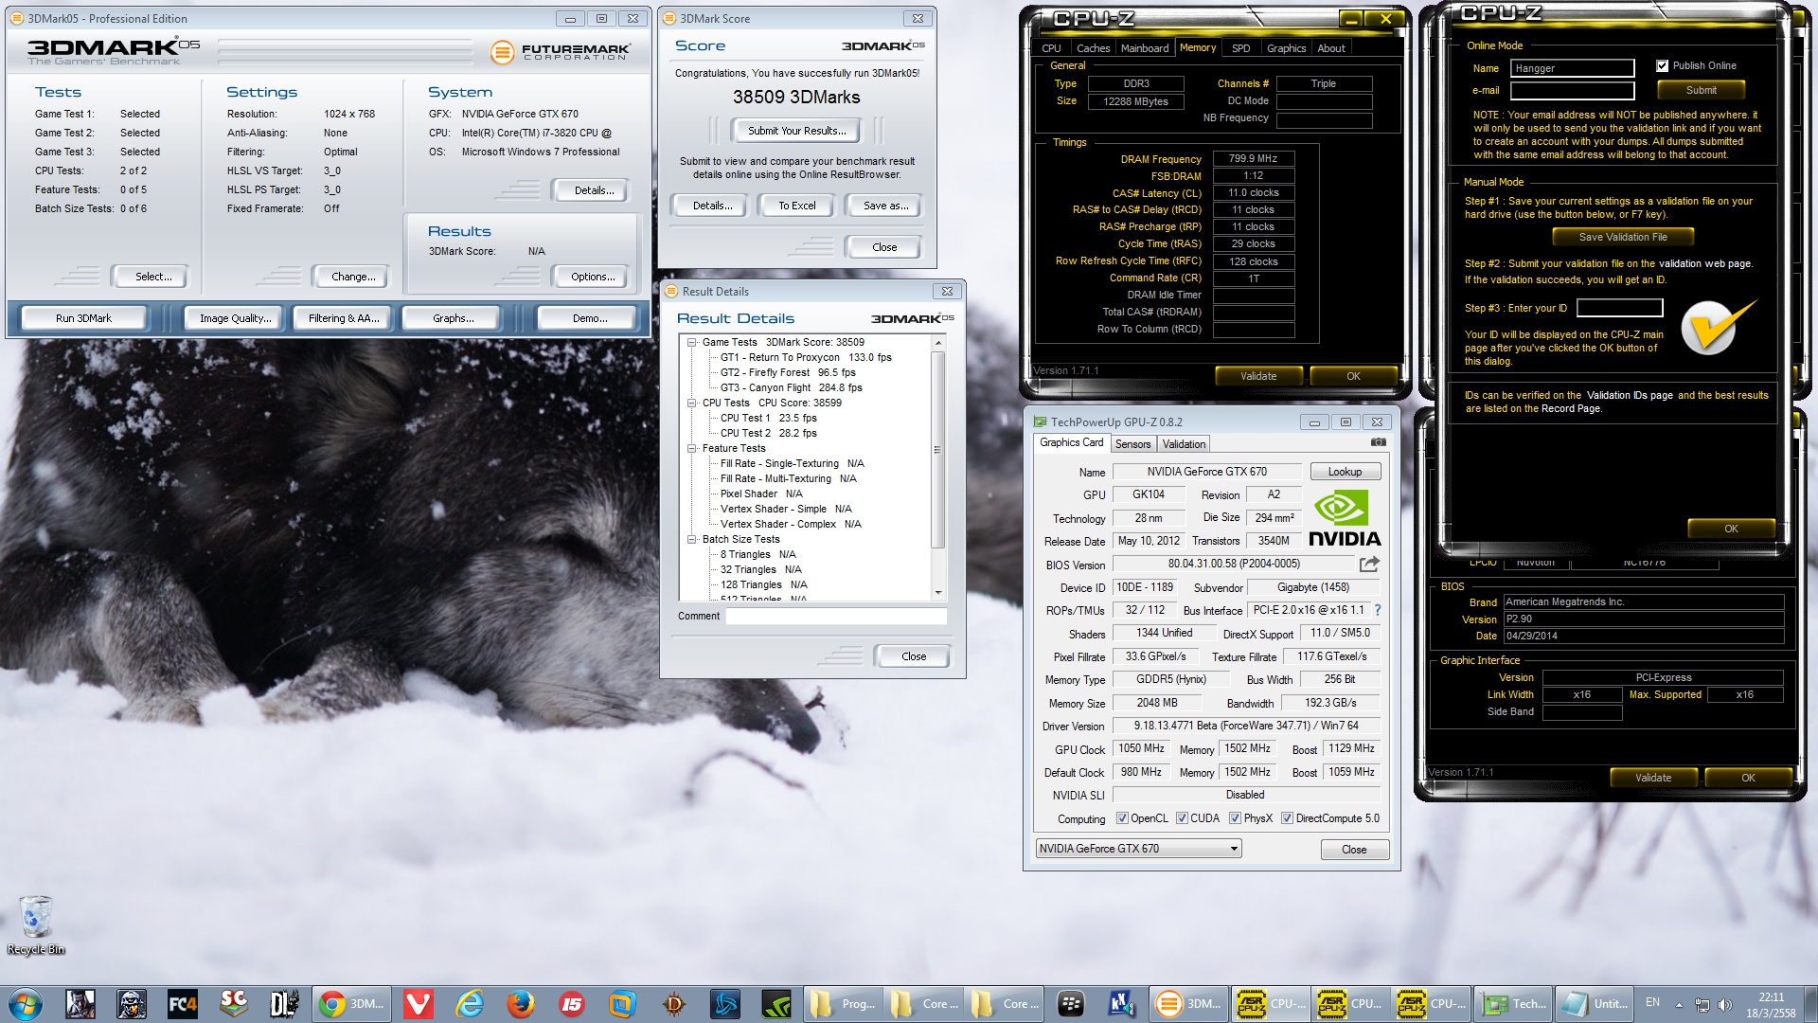Image resolution: width=1818 pixels, height=1023 pixels.
Task: Switch to the Sensors tab in GPU-Z
Action: (1132, 444)
